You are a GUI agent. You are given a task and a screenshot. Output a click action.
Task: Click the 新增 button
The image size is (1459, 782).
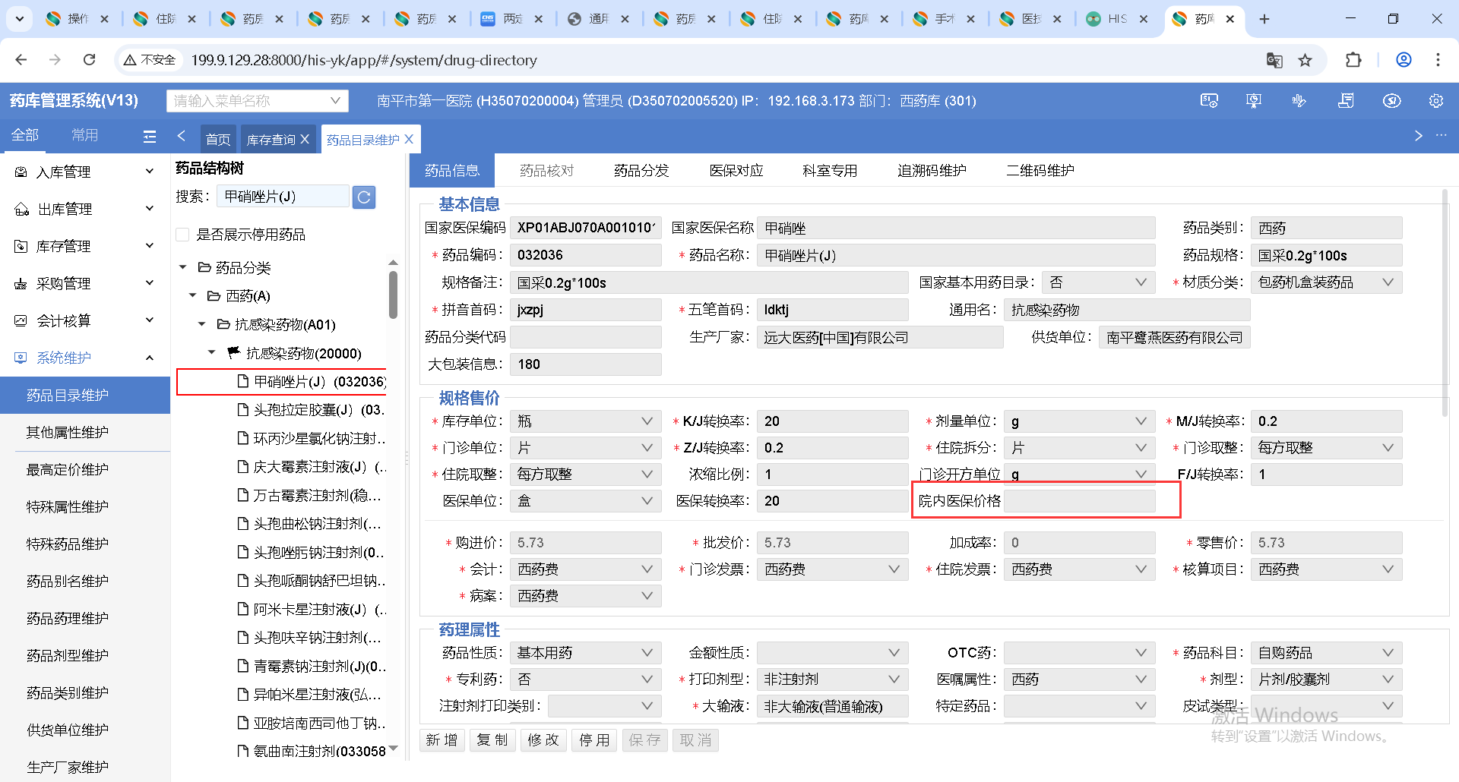441,740
